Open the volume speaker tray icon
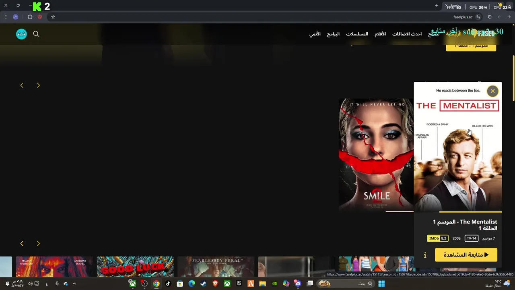 30,284
